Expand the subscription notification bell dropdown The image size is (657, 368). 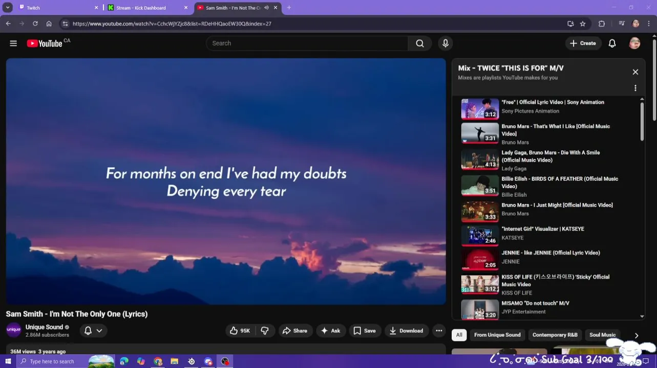93,331
